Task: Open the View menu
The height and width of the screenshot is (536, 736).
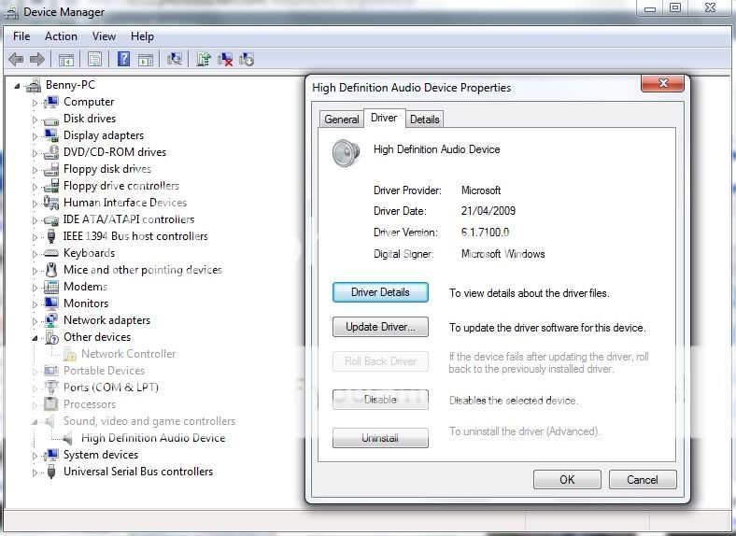Action: point(104,36)
